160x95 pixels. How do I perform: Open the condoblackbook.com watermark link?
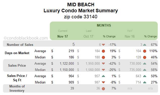(x=26, y=38)
